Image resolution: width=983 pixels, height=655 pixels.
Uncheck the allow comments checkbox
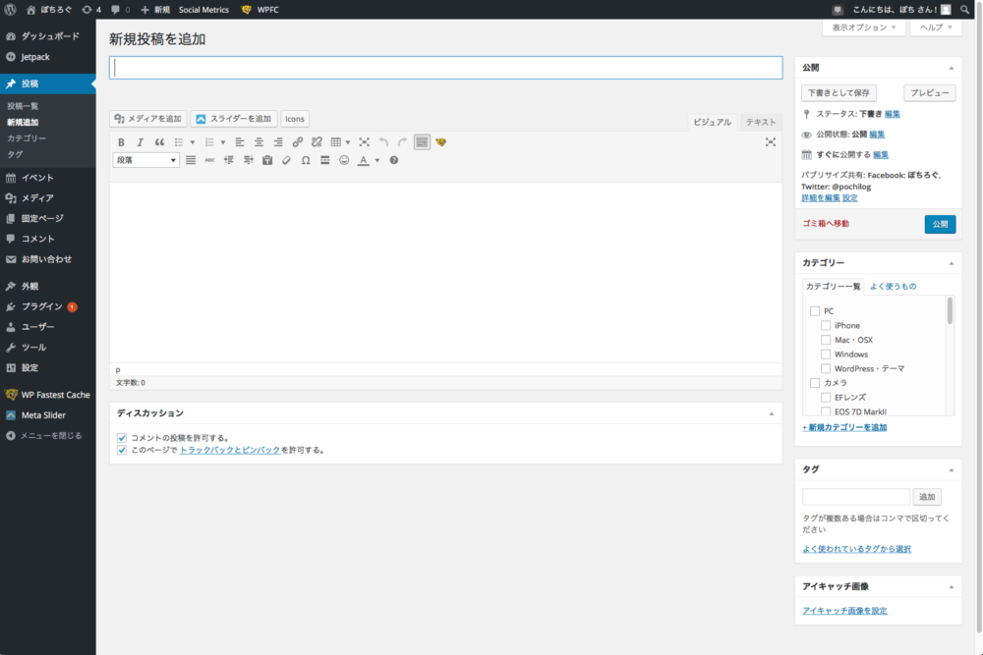122,438
